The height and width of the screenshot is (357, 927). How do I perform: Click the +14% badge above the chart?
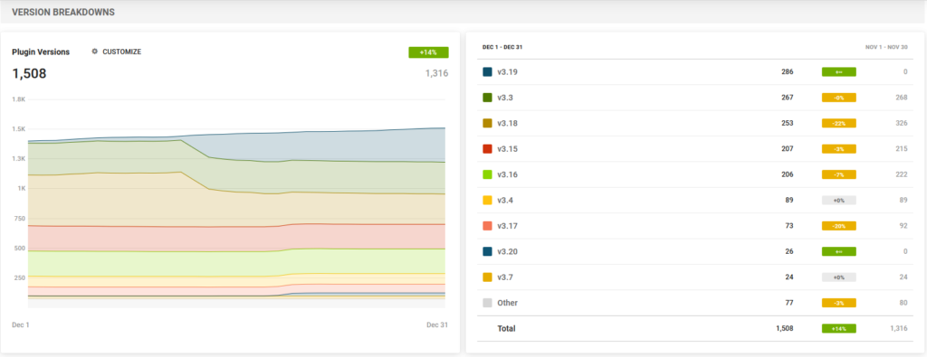428,52
